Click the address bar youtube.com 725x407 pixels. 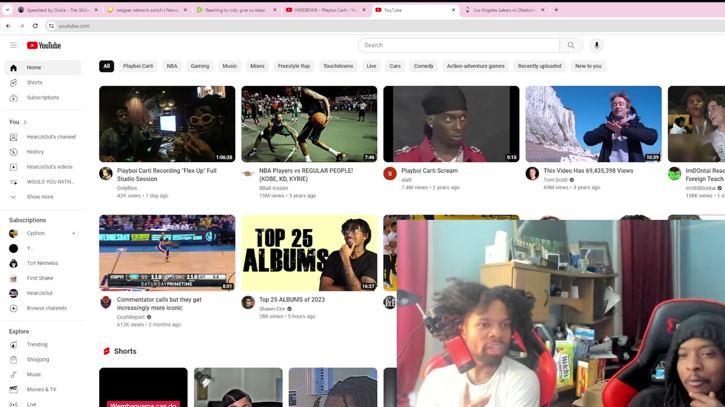(74, 26)
